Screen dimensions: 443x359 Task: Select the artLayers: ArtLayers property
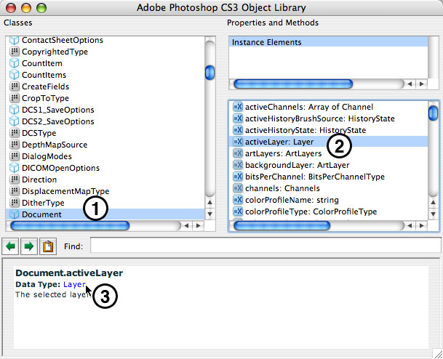(x=284, y=153)
